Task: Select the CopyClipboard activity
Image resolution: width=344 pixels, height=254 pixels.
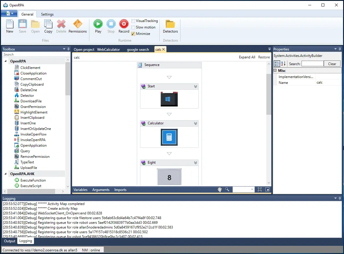Action: (32, 84)
